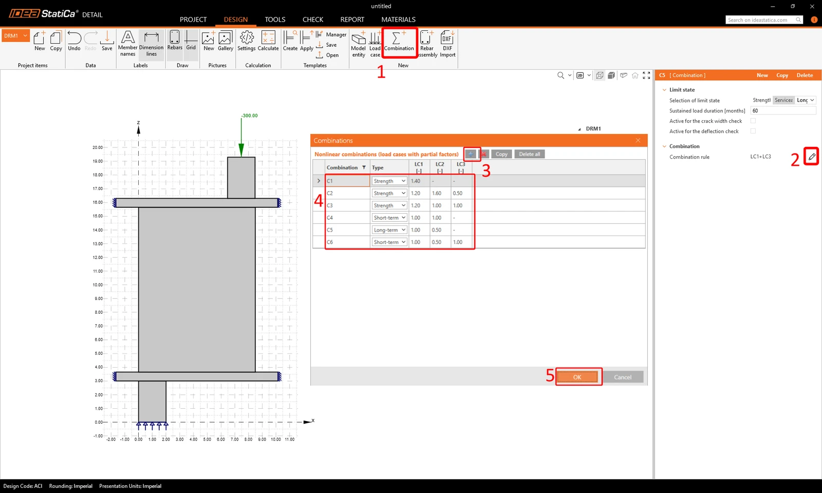Viewport: 822px width, 493px height.
Task: Save data with the Save icon
Action: (x=107, y=41)
